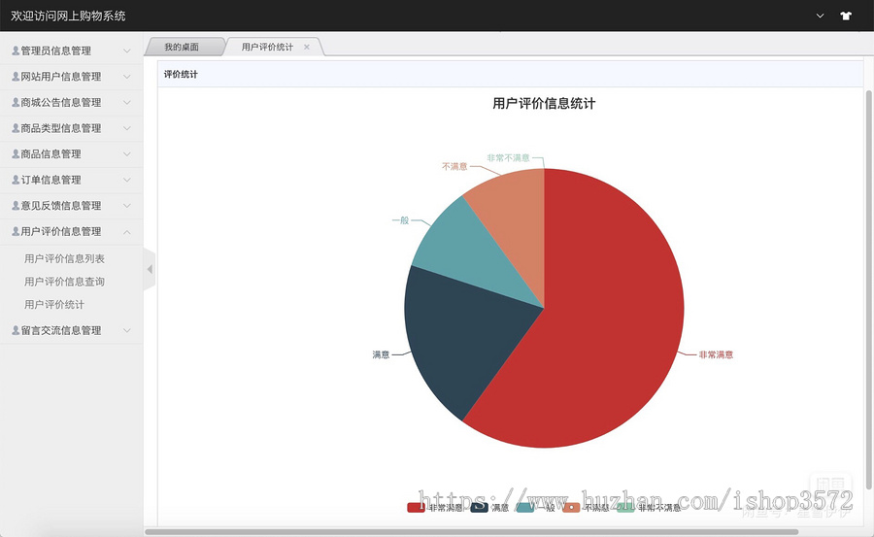Click the horizontal scrollbar at the bottom

[x=472, y=531]
